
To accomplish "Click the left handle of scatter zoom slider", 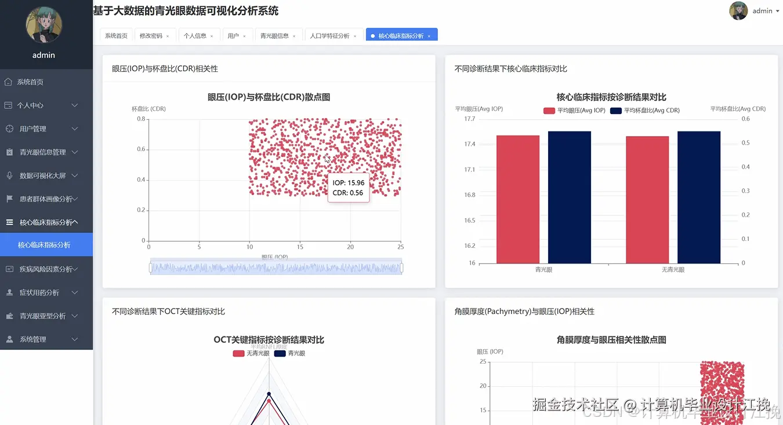I will click(151, 268).
